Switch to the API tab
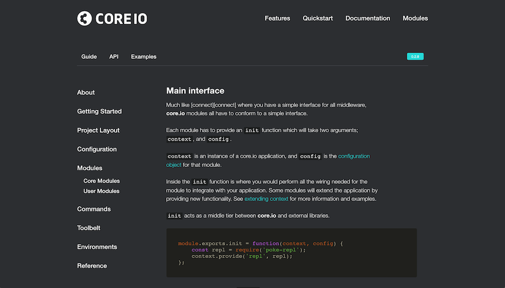Screen dimensions: 505x288 coord(114,57)
